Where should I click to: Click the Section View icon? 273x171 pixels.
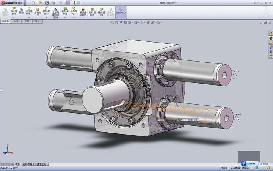[125, 22]
